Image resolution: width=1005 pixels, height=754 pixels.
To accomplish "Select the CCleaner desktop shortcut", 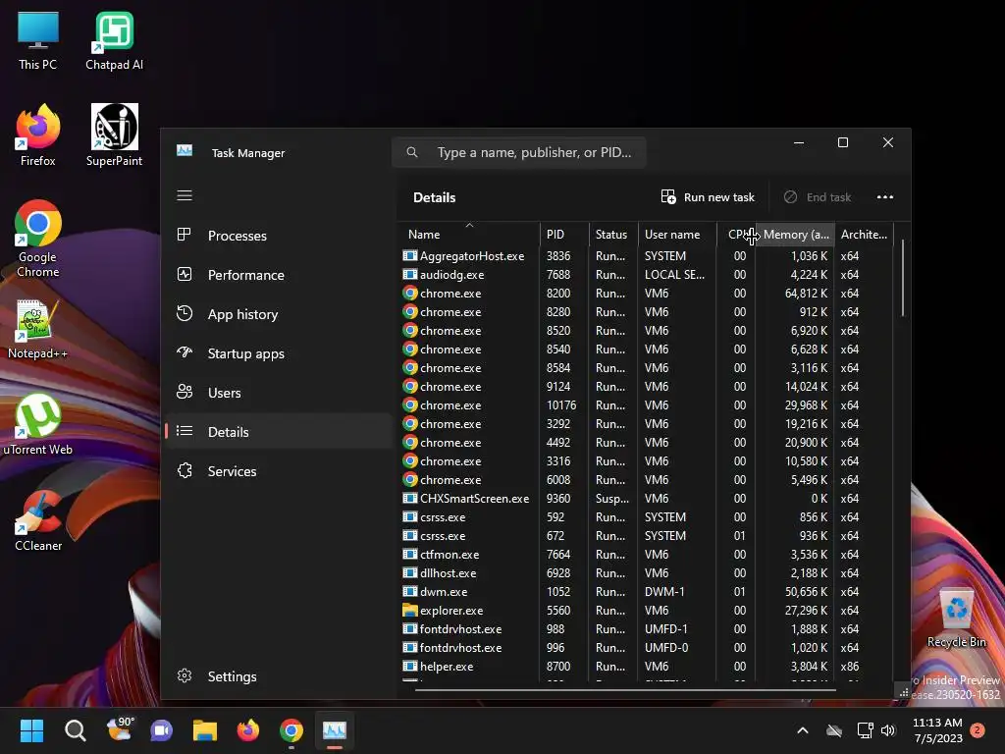I will click(x=38, y=522).
